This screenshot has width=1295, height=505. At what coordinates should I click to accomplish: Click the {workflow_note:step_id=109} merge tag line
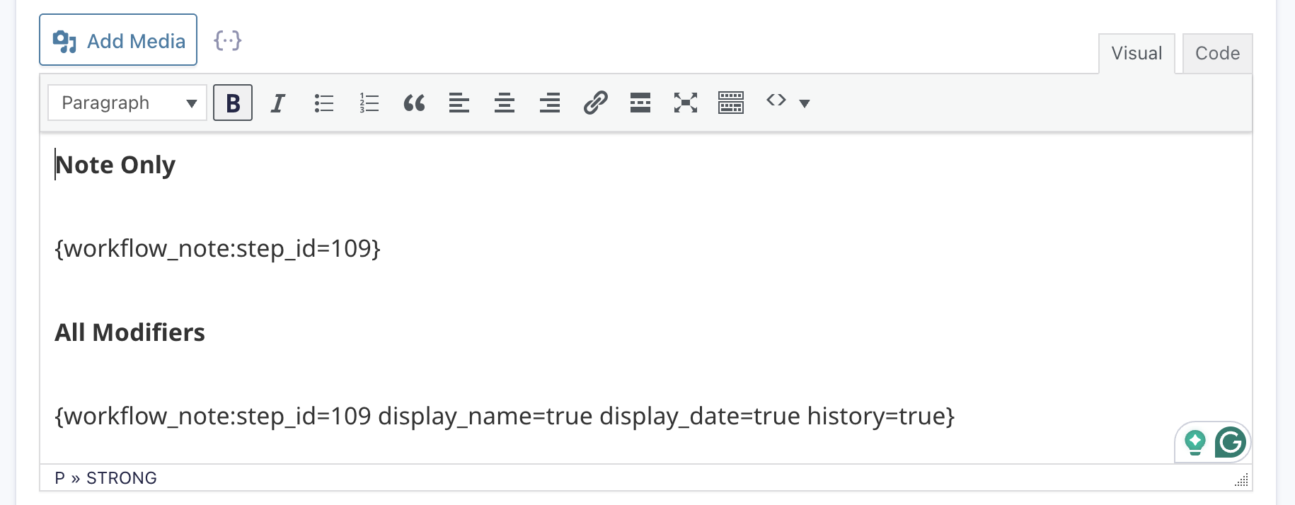218,248
